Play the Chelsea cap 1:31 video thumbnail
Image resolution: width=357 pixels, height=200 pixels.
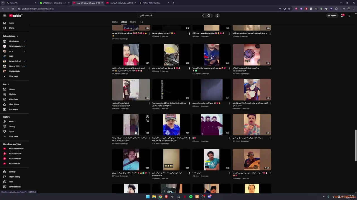[x=171, y=124]
